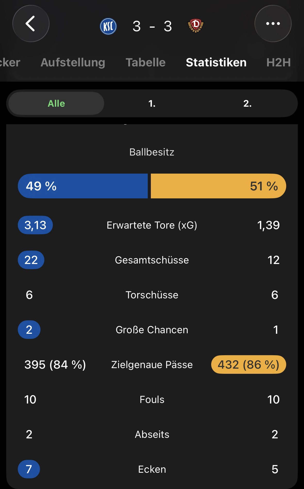304x489 pixels.
Task: Show second half statistics
Action: (247, 104)
